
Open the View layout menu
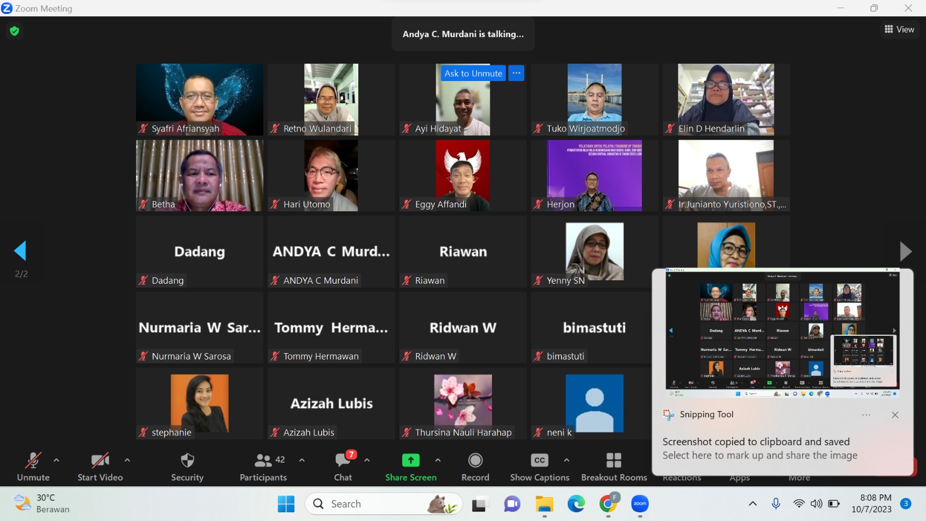click(899, 29)
